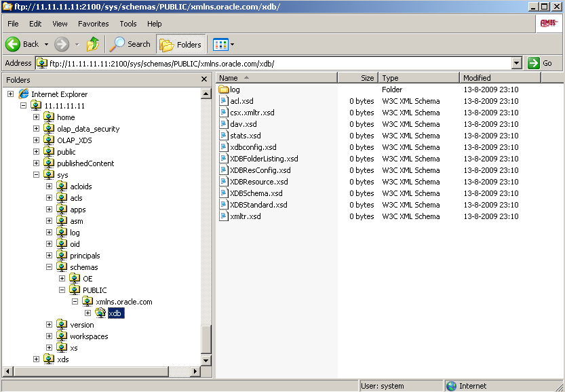Open the Tools menu
The image size is (565, 392).
click(x=128, y=24)
